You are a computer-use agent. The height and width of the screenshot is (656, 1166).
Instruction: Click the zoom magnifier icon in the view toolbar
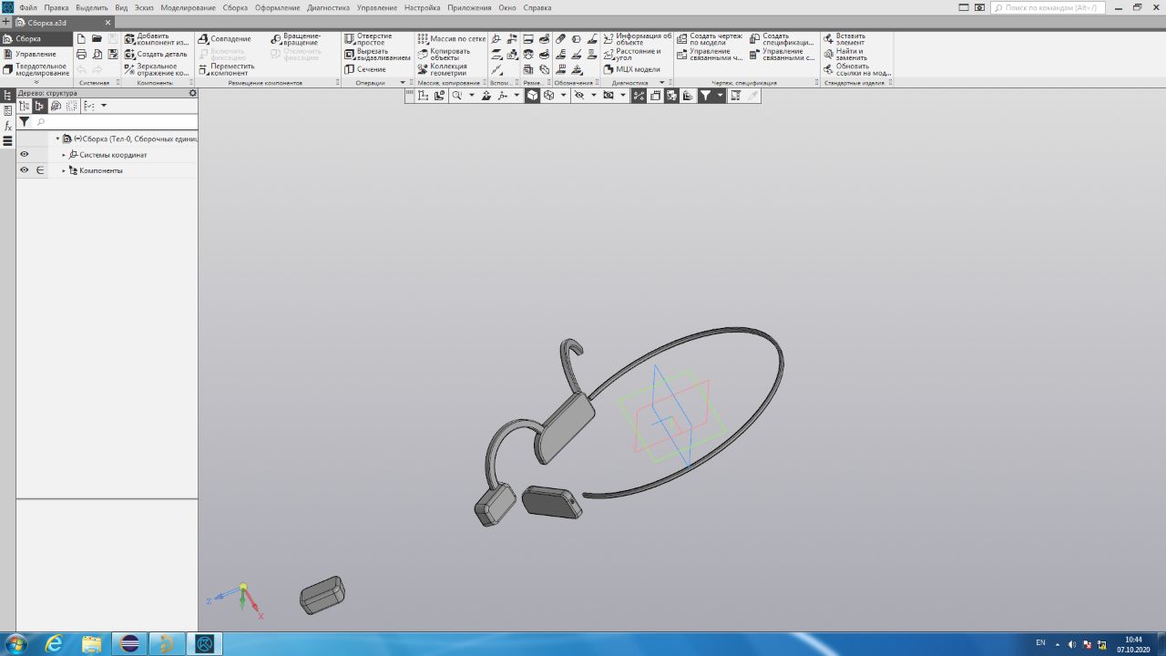click(x=456, y=95)
